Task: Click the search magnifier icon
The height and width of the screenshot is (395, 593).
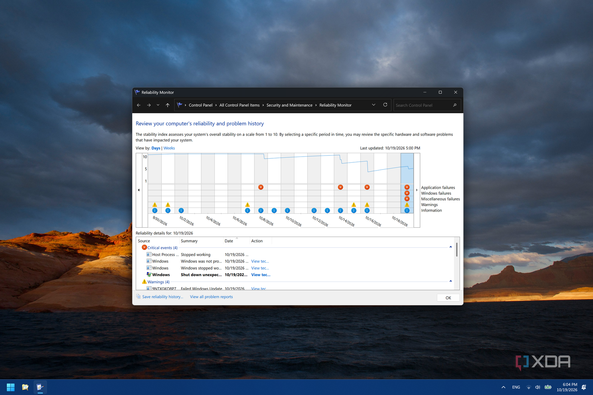Action: coord(455,105)
